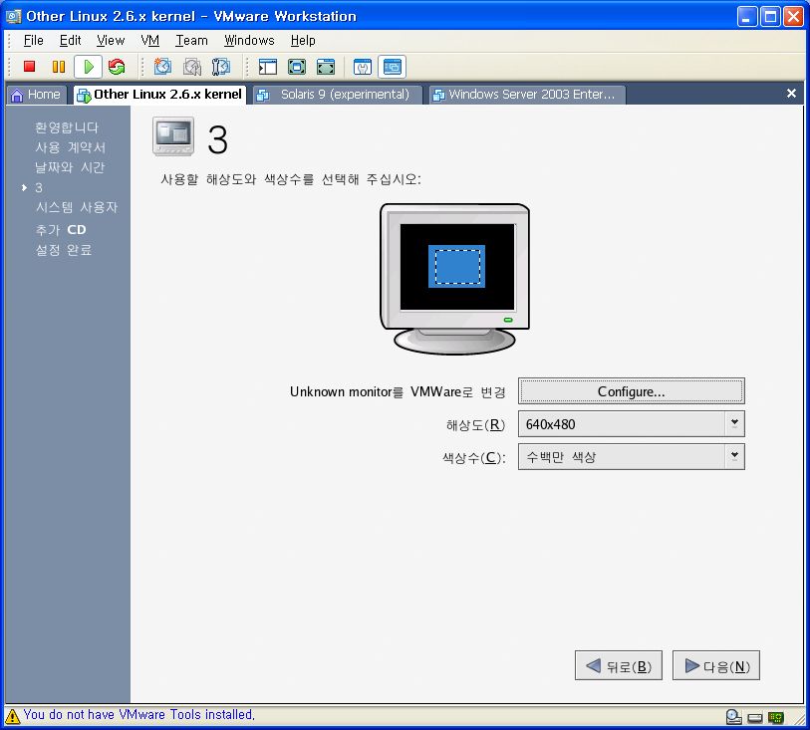Close the current tab with X
Screen dimensions: 810x730
click(x=791, y=94)
